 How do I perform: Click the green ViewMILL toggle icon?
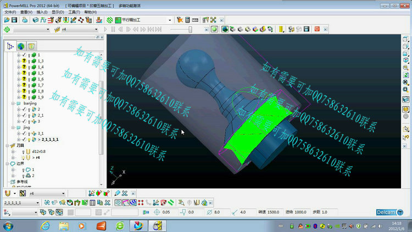coord(214,29)
